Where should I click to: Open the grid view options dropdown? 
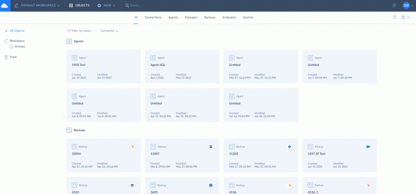tap(405, 17)
